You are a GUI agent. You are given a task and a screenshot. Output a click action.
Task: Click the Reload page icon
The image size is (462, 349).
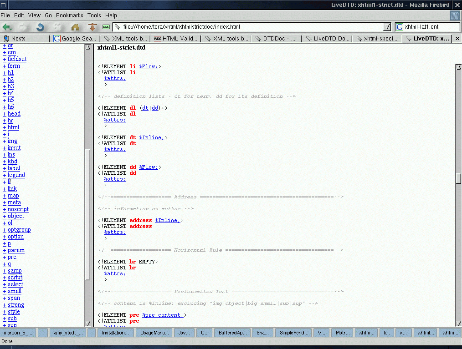[40, 27]
